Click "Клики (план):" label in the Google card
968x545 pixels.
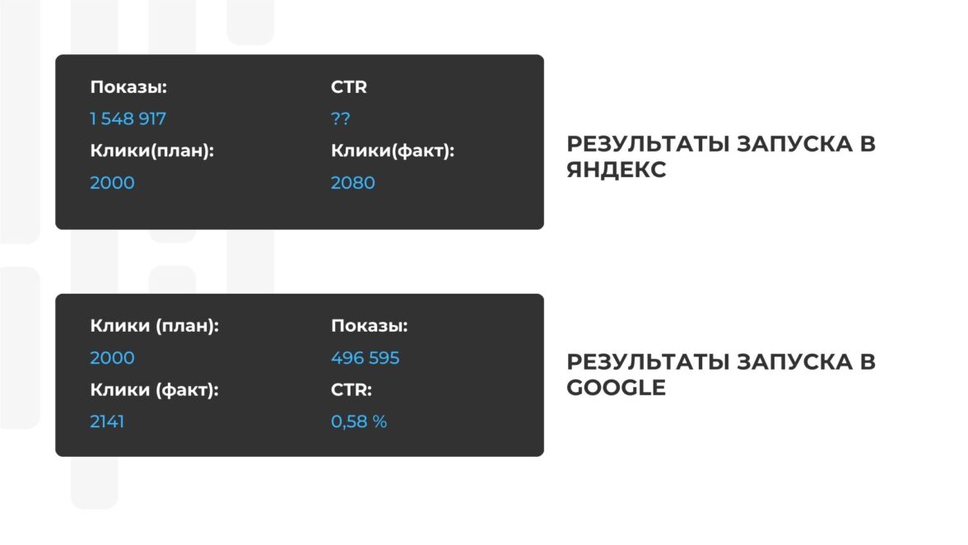click(155, 326)
